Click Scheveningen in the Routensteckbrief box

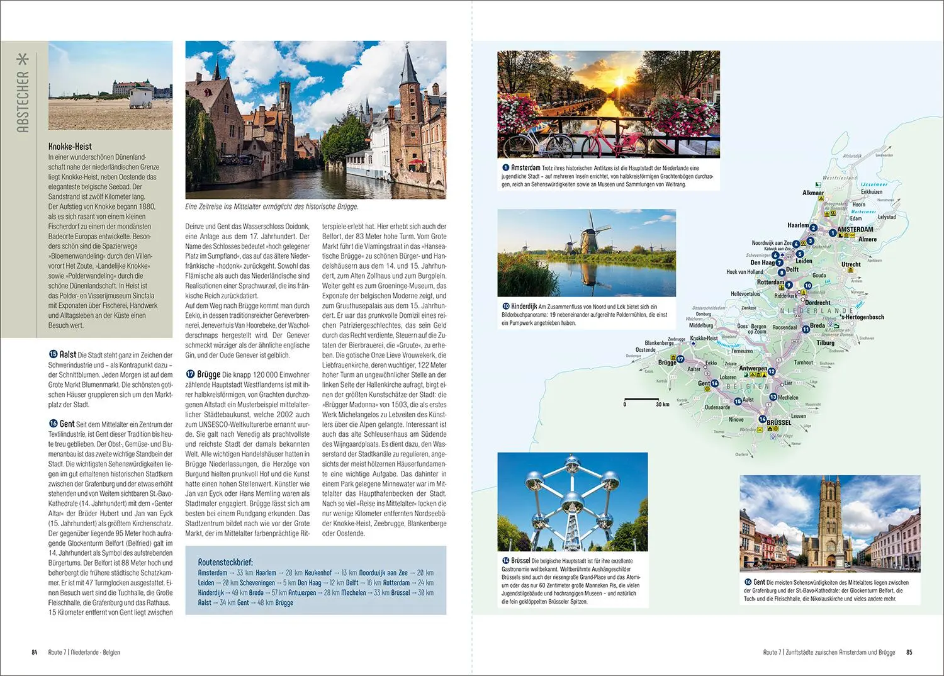(257, 583)
